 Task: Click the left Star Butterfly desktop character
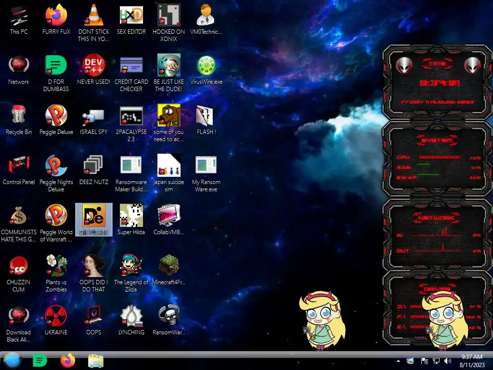322,320
